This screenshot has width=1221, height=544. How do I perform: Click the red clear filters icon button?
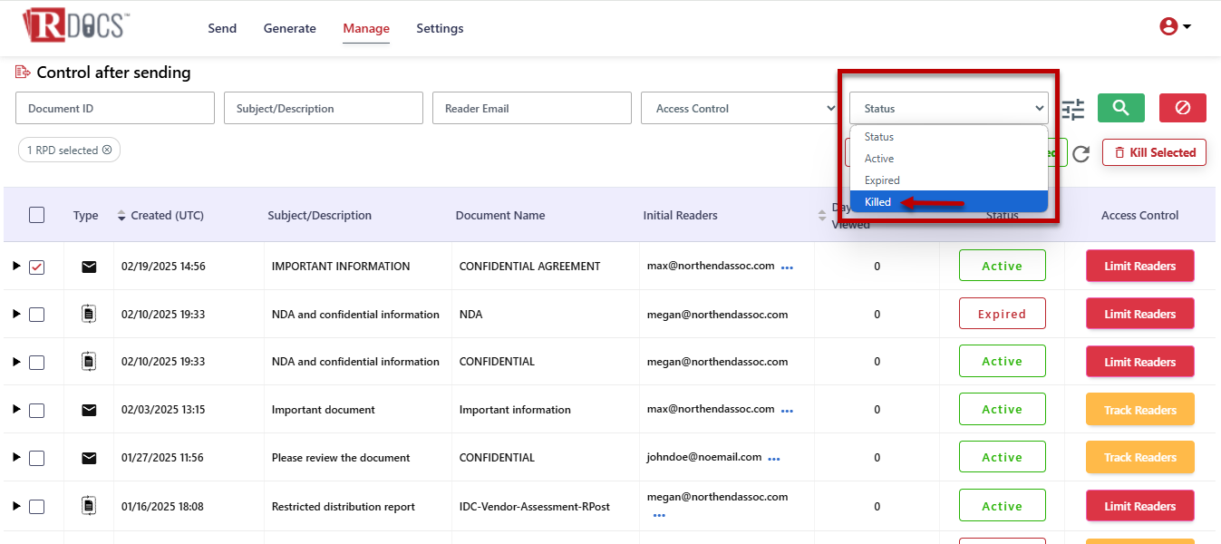[x=1182, y=108]
